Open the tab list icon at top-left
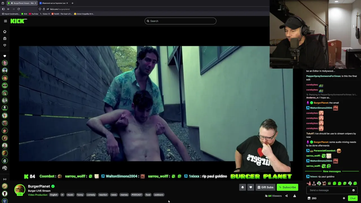The image size is (361, 203). coord(3,3)
